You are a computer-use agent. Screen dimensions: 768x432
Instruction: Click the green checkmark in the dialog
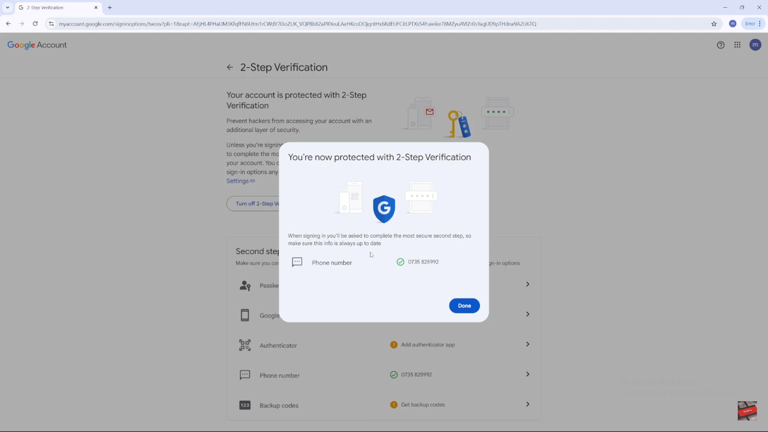(x=400, y=262)
